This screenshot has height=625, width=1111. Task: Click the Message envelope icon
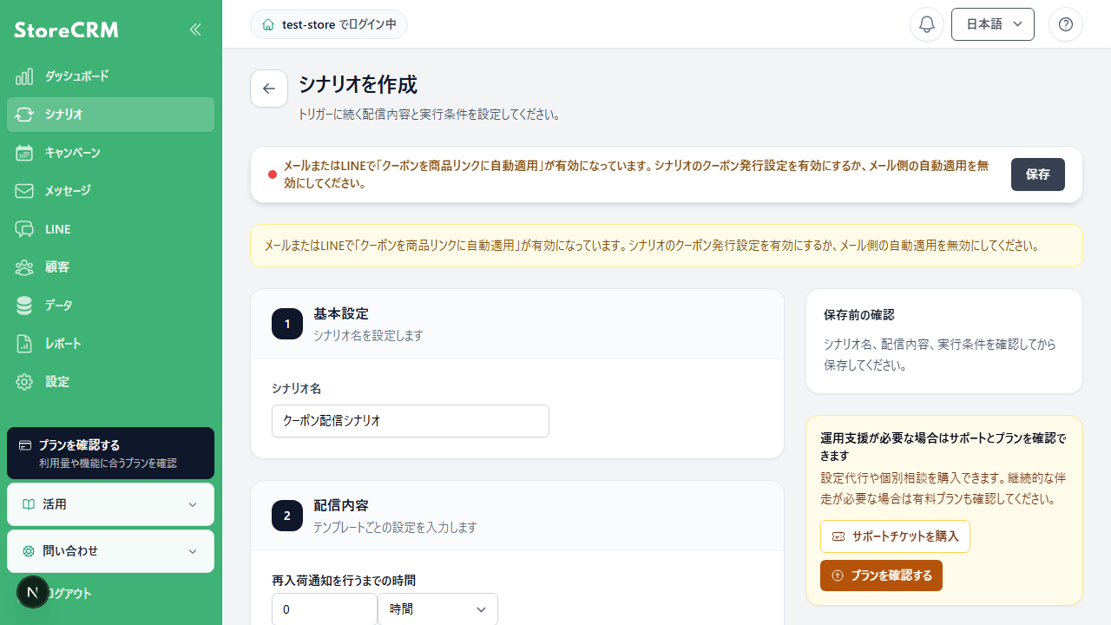click(24, 191)
